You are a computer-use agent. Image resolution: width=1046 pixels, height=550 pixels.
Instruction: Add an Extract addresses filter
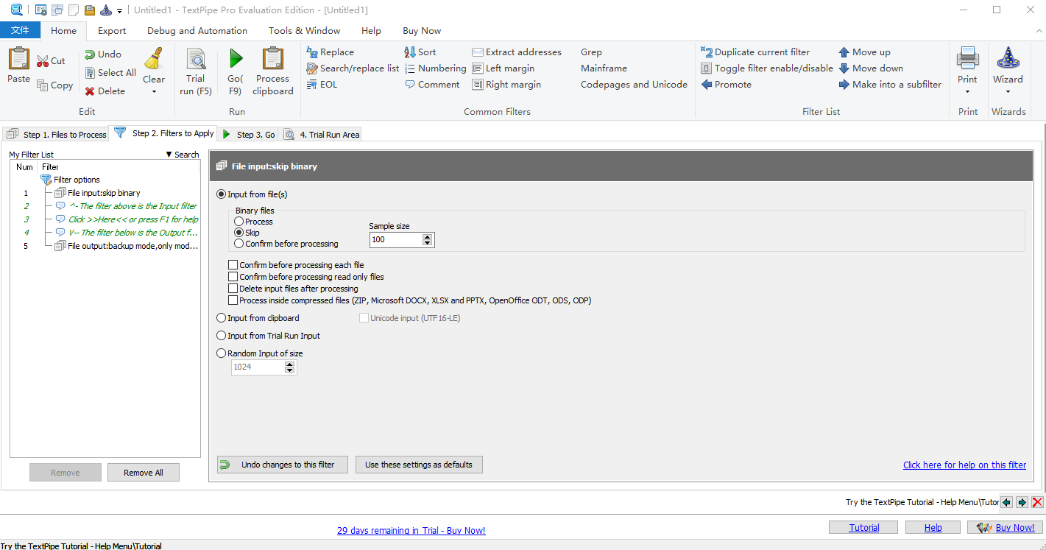(478, 52)
